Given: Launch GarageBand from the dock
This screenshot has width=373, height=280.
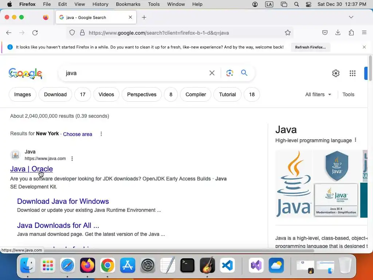Looking at the screenshot, I should click(207, 265).
